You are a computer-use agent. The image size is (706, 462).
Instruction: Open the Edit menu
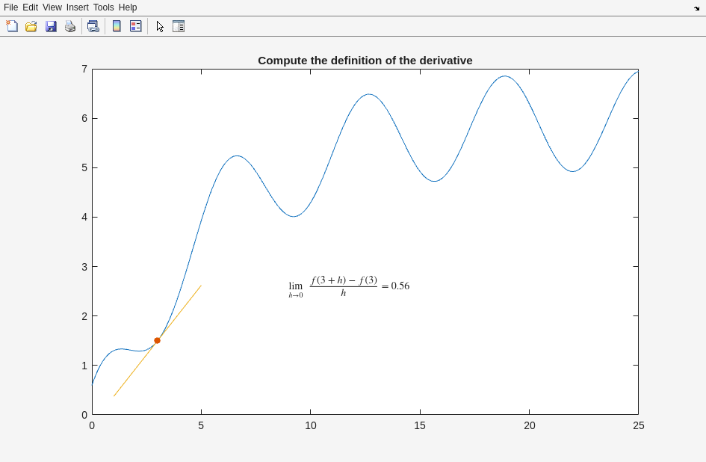(30, 7)
